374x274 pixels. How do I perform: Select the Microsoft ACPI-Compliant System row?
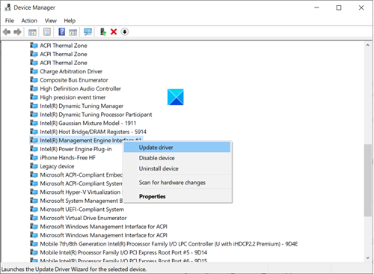pyautogui.click(x=81, y=183)
